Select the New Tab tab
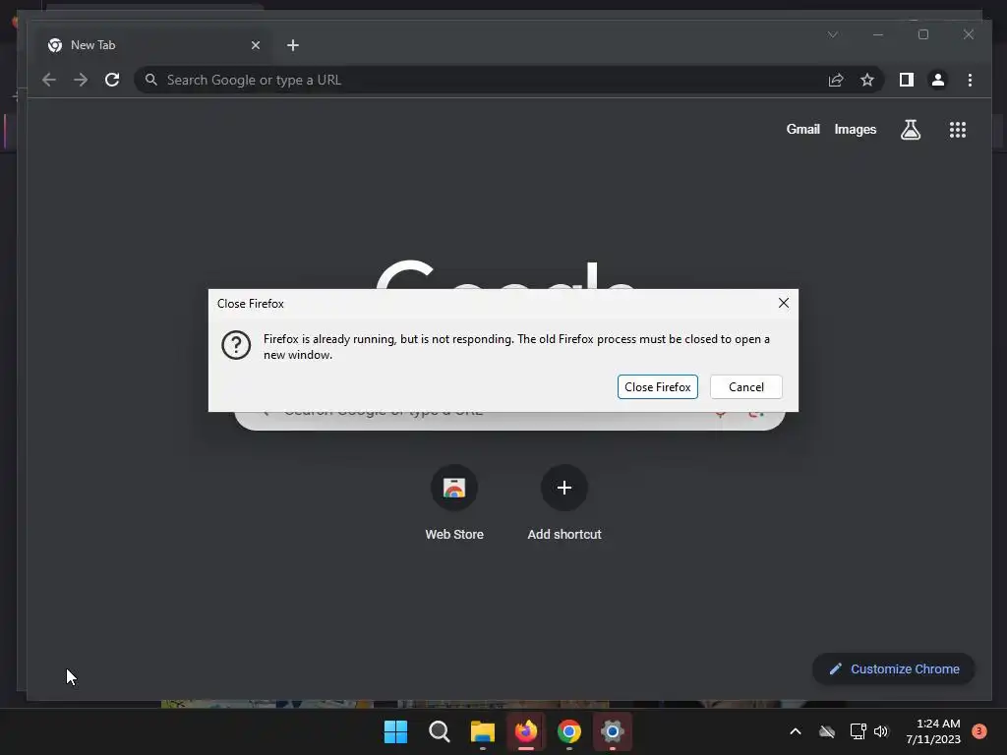1007x755 pixels. [154, 45]
